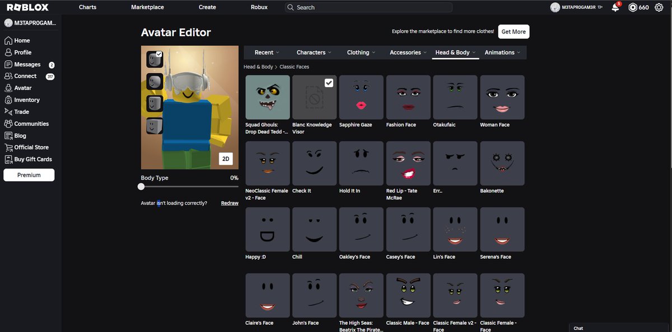Equip the Hold It In face

[361, 163]
